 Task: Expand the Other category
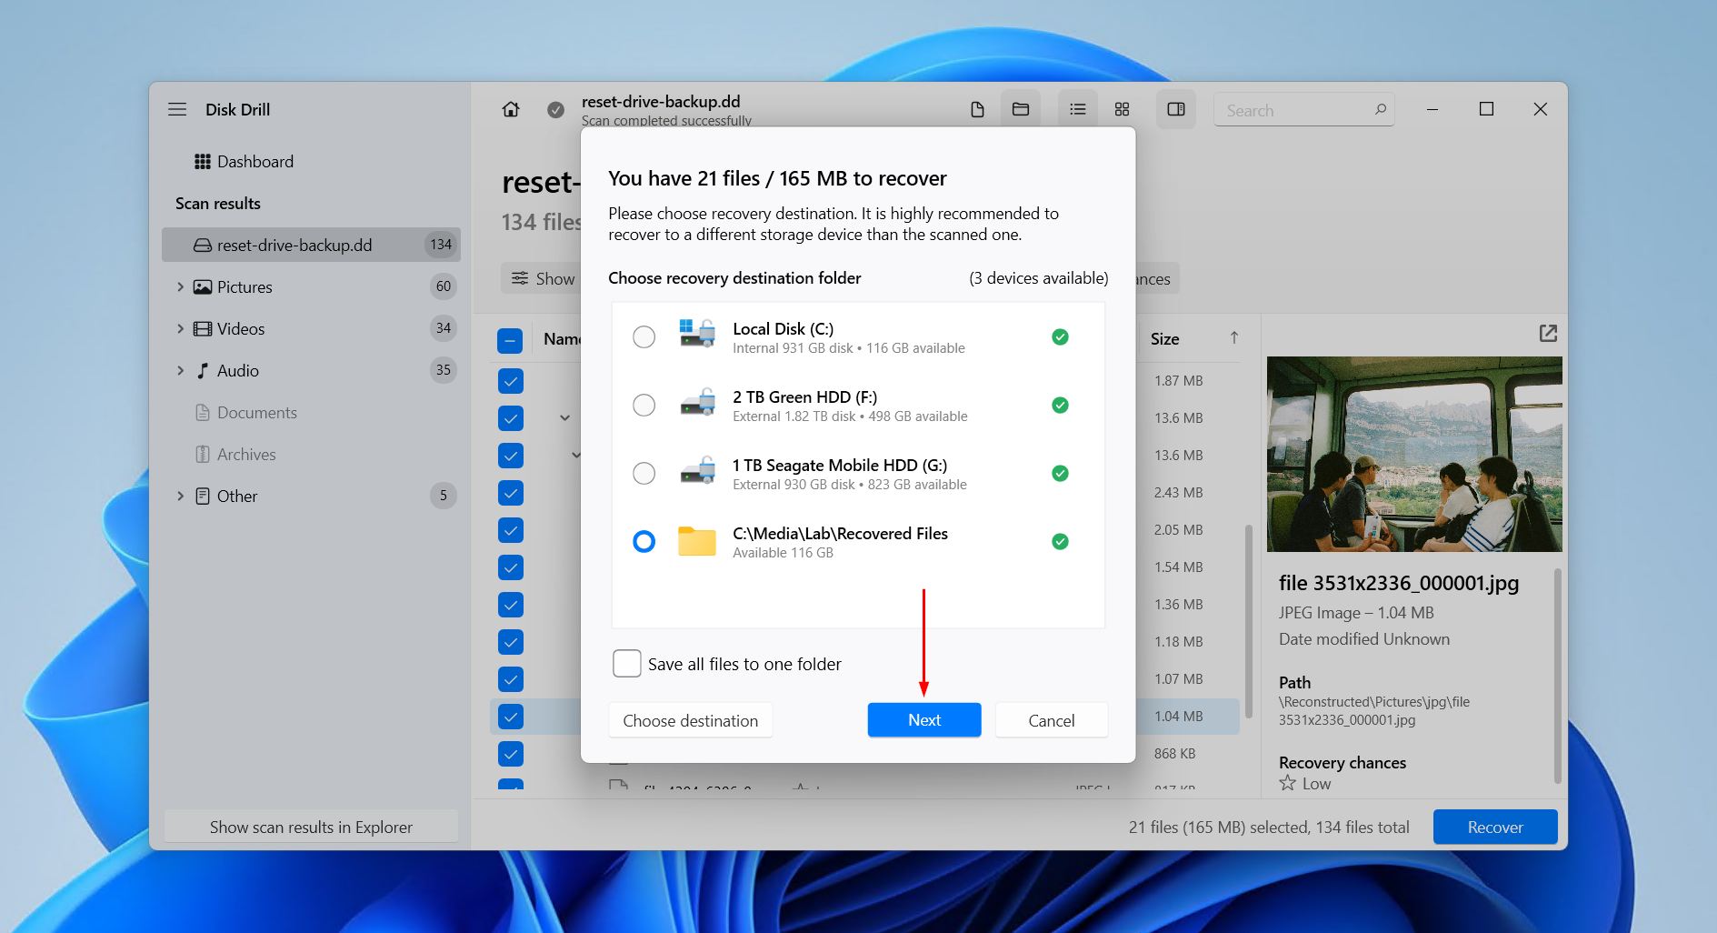coord(180,496)
